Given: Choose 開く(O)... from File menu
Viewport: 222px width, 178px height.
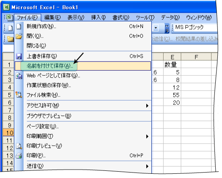Looking at the screenshot, I should [x=83, y=36].
